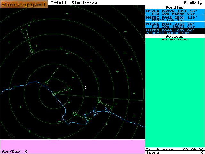Click the Arr/Dep counter
This screenshot has width=205, height=154.
pos(14,151)
